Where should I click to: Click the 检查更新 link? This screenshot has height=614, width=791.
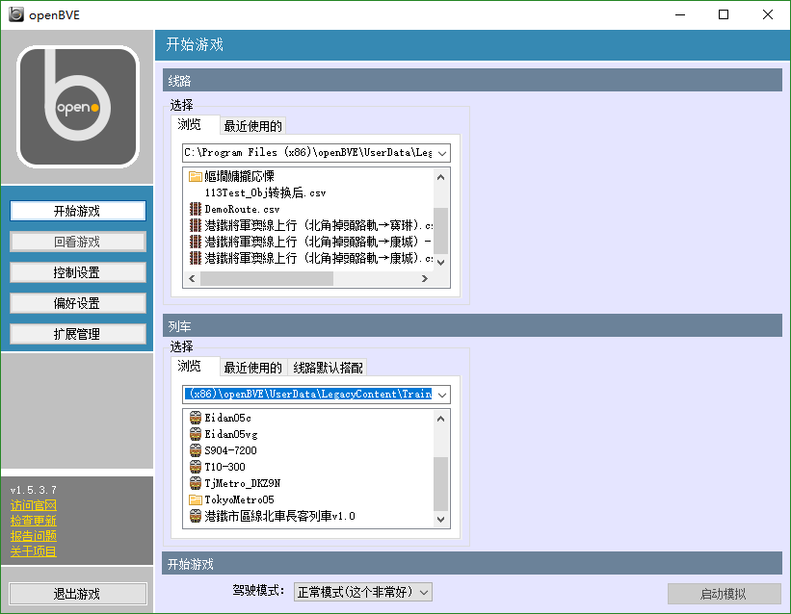click(x=34, y=521)
